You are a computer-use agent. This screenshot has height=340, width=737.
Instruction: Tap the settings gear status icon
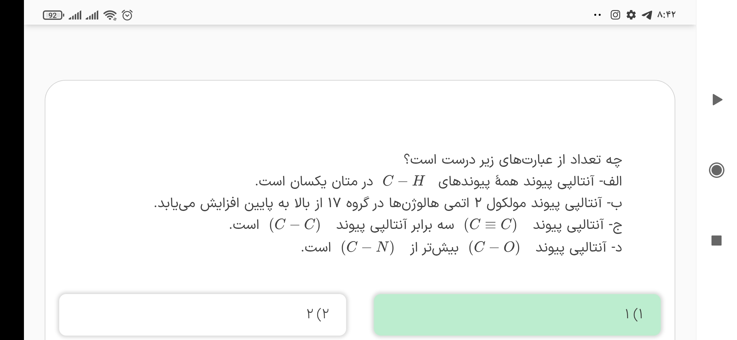pos(631,15)
